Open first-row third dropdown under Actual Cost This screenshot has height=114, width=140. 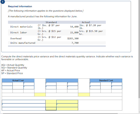coord(29,84)
